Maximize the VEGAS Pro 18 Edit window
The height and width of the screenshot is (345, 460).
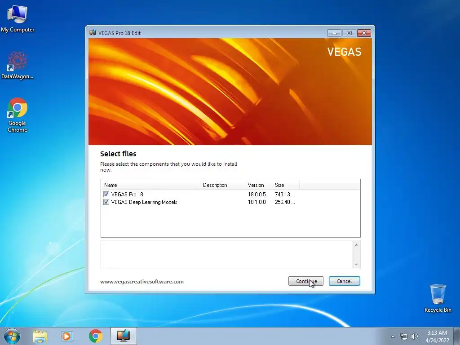point(349,33)
